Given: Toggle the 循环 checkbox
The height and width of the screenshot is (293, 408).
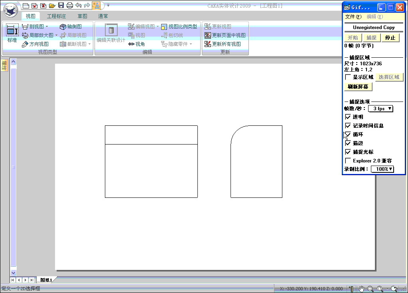Looking at the screenshot, I should (348, 134).
